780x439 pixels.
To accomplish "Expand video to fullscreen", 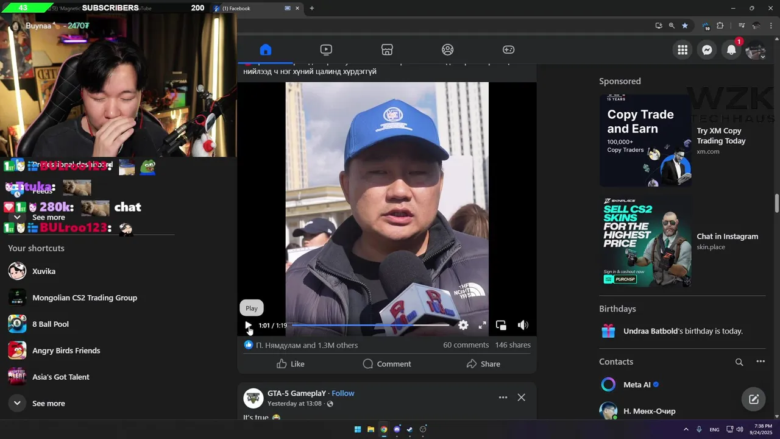I will click(482, 326).
